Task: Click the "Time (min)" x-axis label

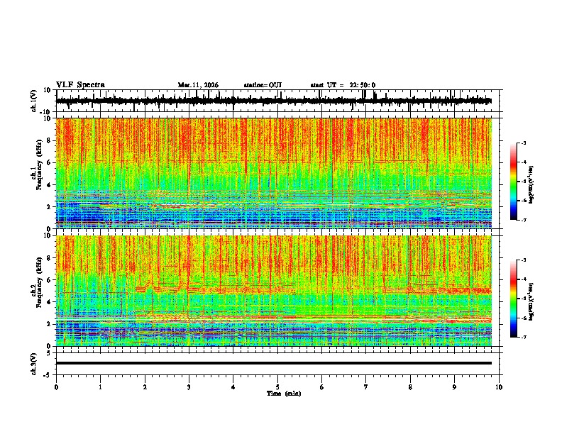Action: tap(284, 394)
